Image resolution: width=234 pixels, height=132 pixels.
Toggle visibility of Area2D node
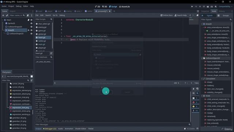pyautogui.click(x=31, y=30)
